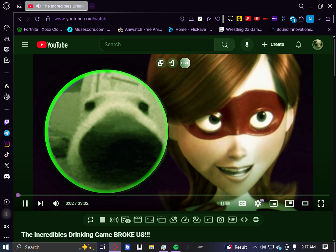This screenshot has height=252, width=336.
Task: Click the dotted-frame pop-up player icon
Action: tap(161, 220)
